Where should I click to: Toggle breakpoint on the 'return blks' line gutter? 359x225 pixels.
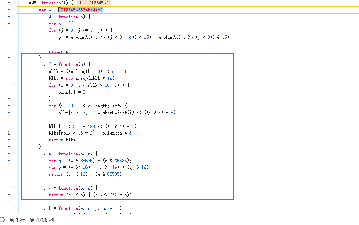click(x=9, y=140)
